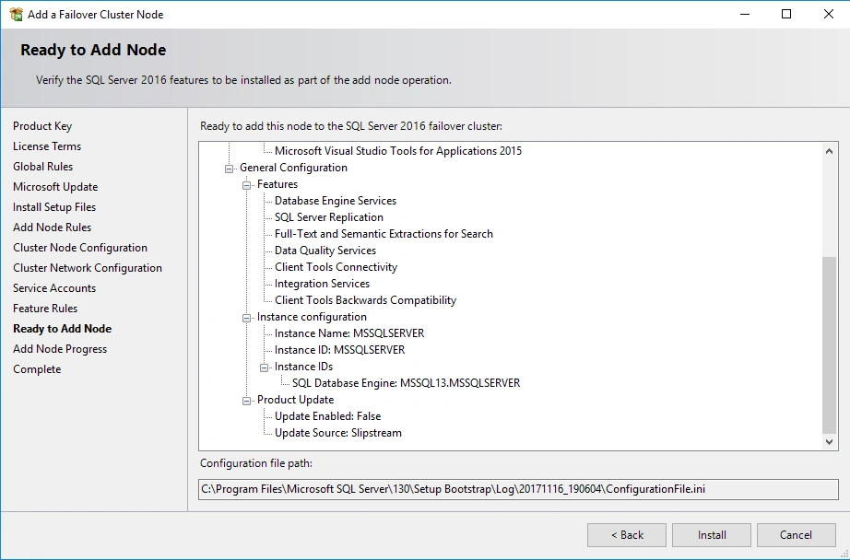Go back with the Back button
This screenshot has height=560, width=850.
(627, 535)
